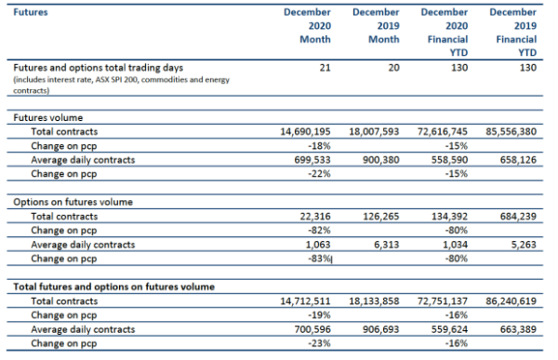Click the December 2019 Financial YTD header
The height and width of the screenshot is (360, 558).
tap(512, 33)
